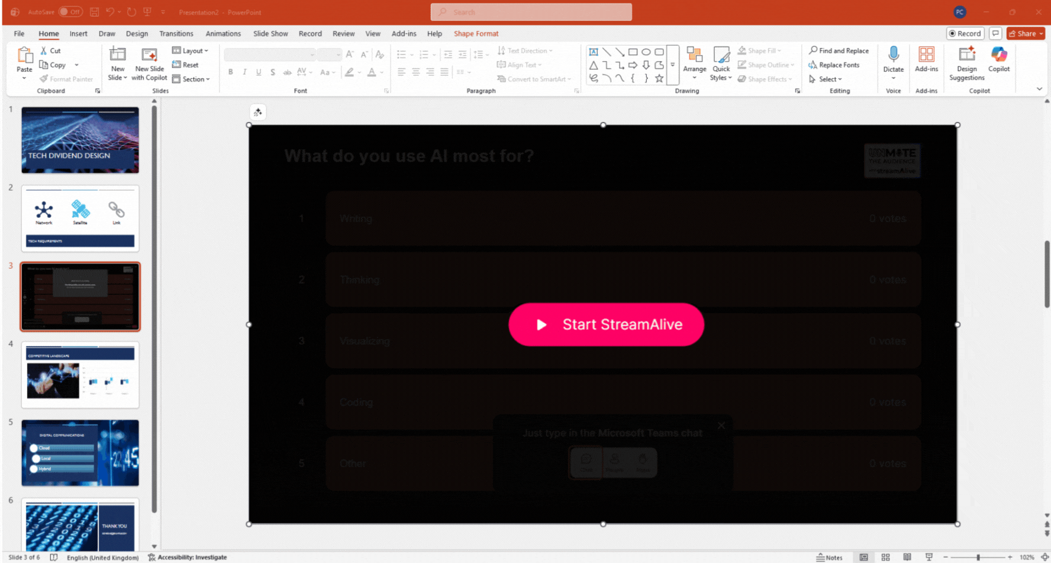The image size is (1051, 563).
Task: Toggle Normal view in status bar
Action: pyautogui.click(x=863, y=557)
